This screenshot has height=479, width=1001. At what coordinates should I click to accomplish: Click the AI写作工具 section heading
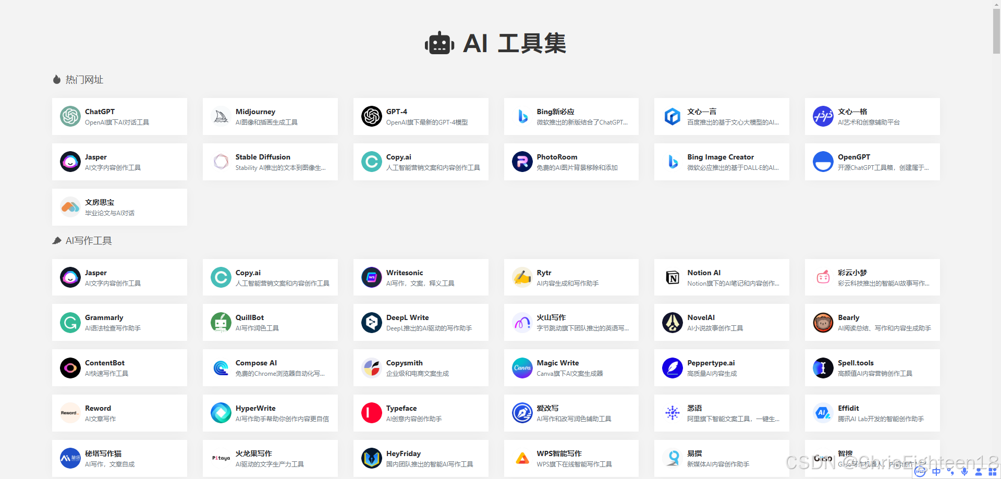pos(82,241)
